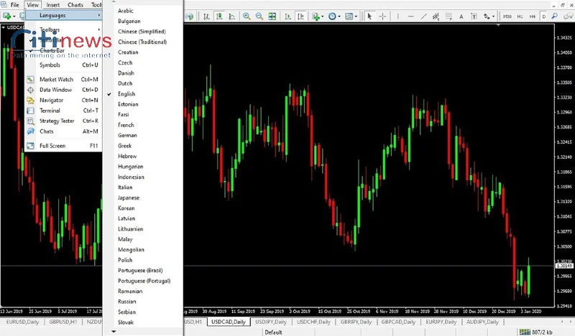Click connection status 807/2 kb
575x336 pixels.
click(535, 332)
